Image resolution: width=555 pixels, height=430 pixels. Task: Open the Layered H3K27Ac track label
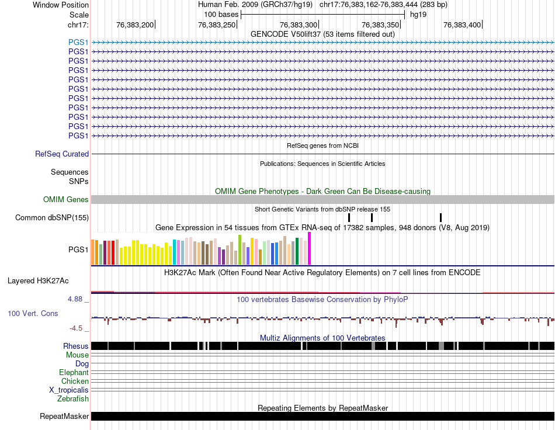38,281
